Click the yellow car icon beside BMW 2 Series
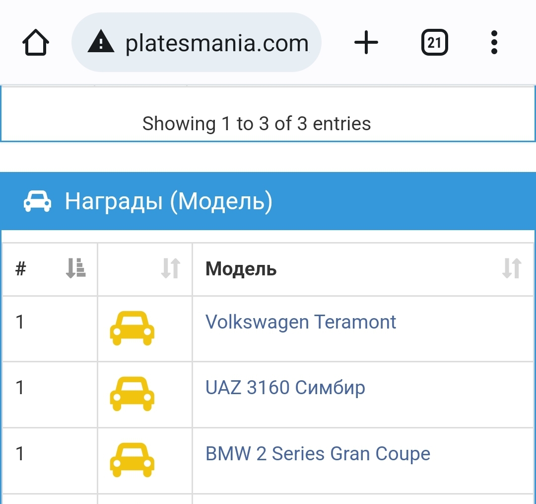536x504 pixels. point(132,459)
